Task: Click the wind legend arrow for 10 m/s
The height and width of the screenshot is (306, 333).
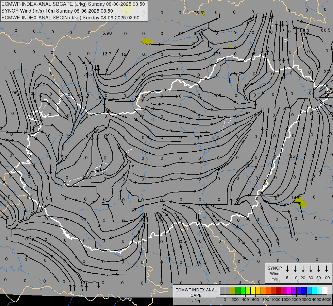Action: coord(295,269)
